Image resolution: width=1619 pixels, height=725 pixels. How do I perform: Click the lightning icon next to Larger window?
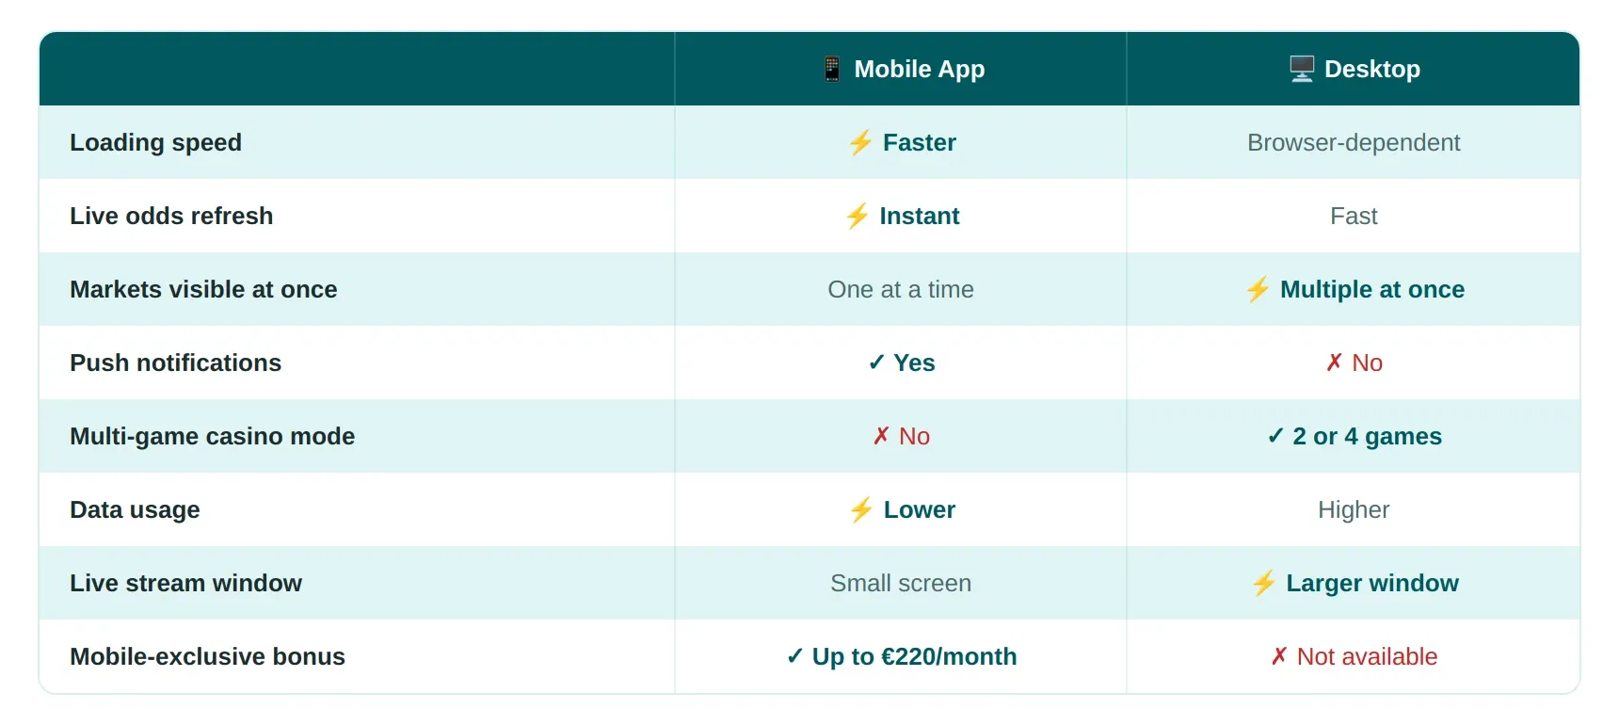click(x=1264, y=583)
